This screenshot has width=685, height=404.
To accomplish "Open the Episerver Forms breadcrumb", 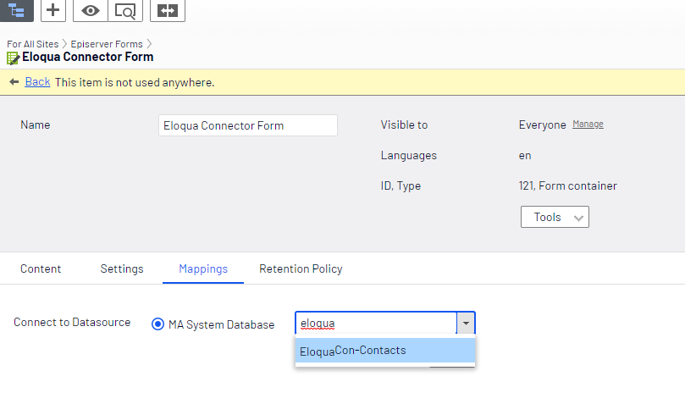I will click(107, 44).
